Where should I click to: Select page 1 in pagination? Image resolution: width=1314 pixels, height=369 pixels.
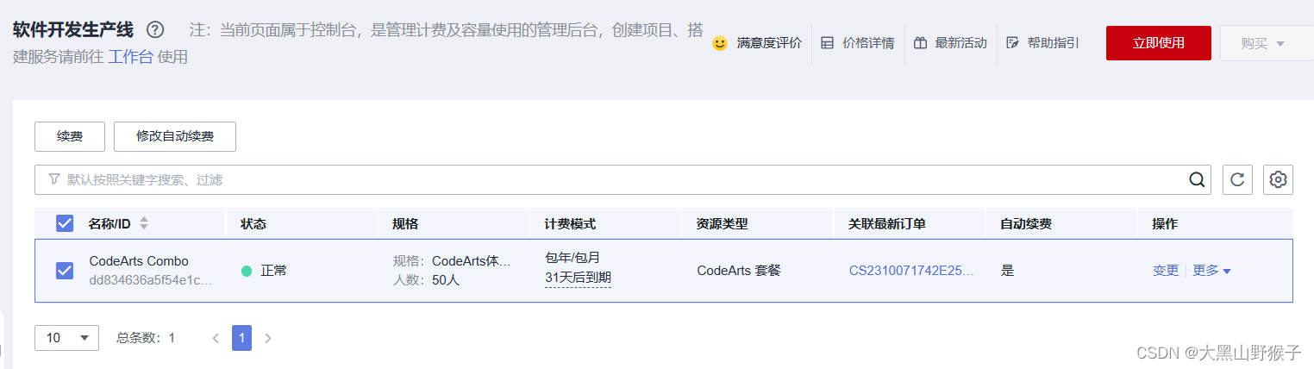tap(242, 338)
